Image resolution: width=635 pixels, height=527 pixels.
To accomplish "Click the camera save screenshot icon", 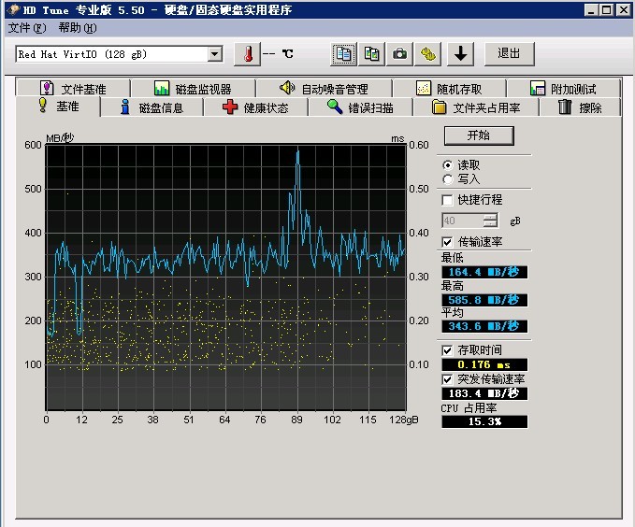I will (400, 53).
